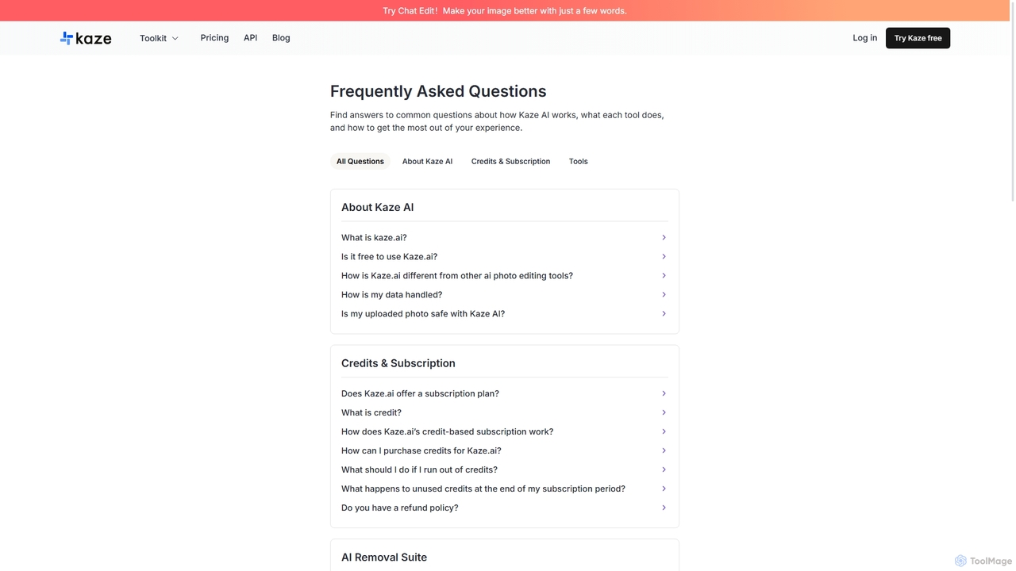Click the Try Chat Edit promo banner
The image size is (1016, 571).
point(505,11)
